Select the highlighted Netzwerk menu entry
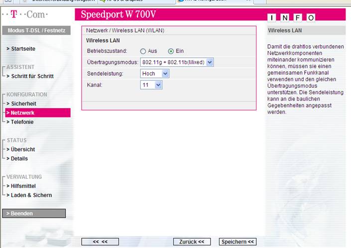351x248 pixels. (x=38, y=113)
